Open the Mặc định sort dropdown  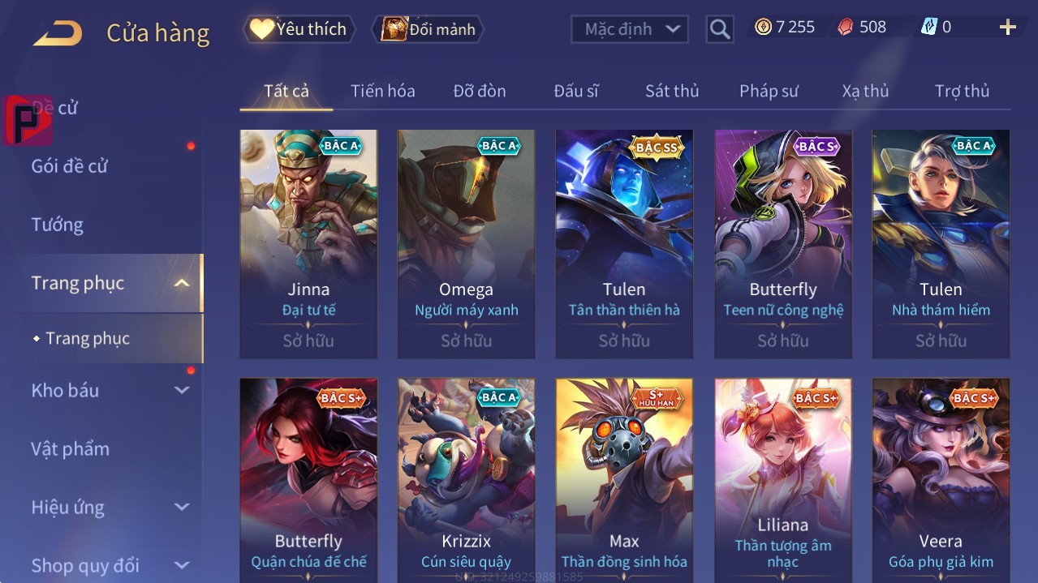(630, 29)
